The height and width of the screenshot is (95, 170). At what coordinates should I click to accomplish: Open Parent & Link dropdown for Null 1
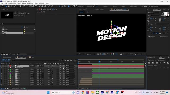click(70, 66)
